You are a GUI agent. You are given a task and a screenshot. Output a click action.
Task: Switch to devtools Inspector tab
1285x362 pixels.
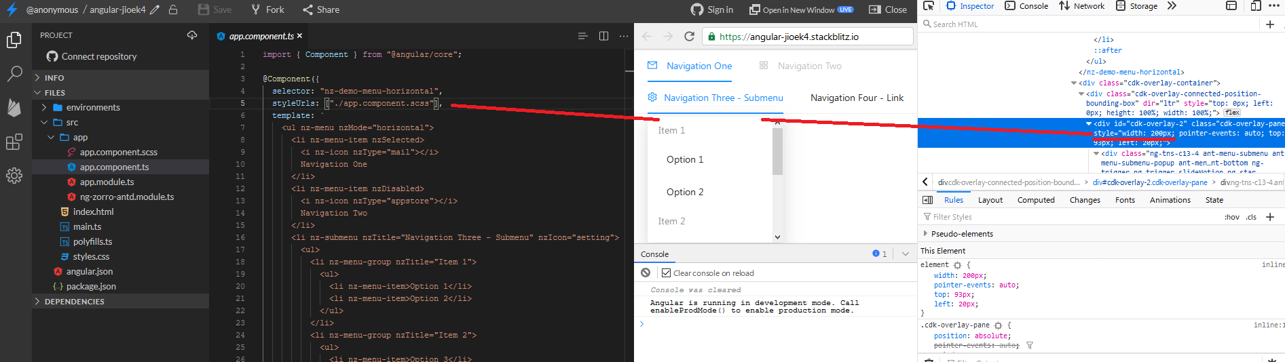click(970, 6)
